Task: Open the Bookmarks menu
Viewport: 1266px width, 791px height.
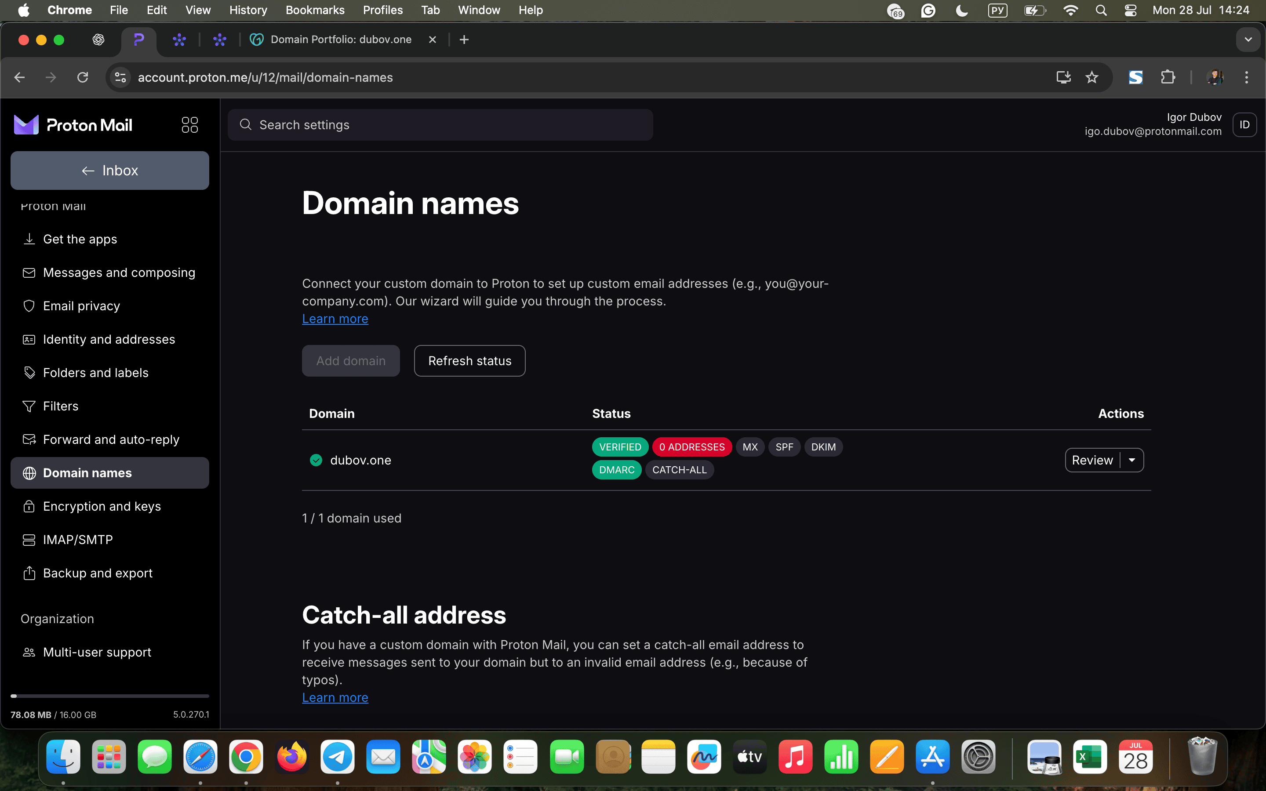Action: [315, 11]
